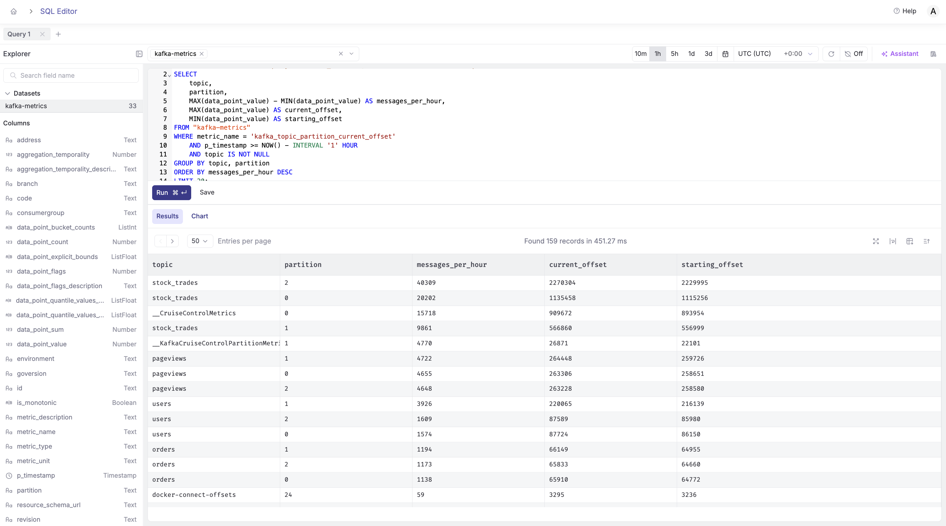This screenshot has height=526, width=946.
Task: Open the library icon beside Assistant
Action: click(x=933, y=54)
